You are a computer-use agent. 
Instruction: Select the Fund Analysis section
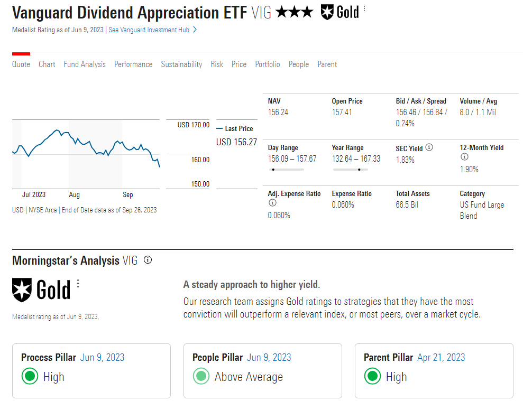coord(85,64)
